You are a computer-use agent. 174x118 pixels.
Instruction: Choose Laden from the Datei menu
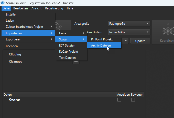[x=28, y=21]
